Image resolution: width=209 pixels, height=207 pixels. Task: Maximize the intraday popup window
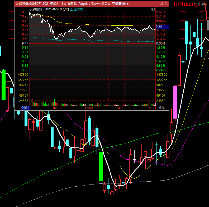161,3
